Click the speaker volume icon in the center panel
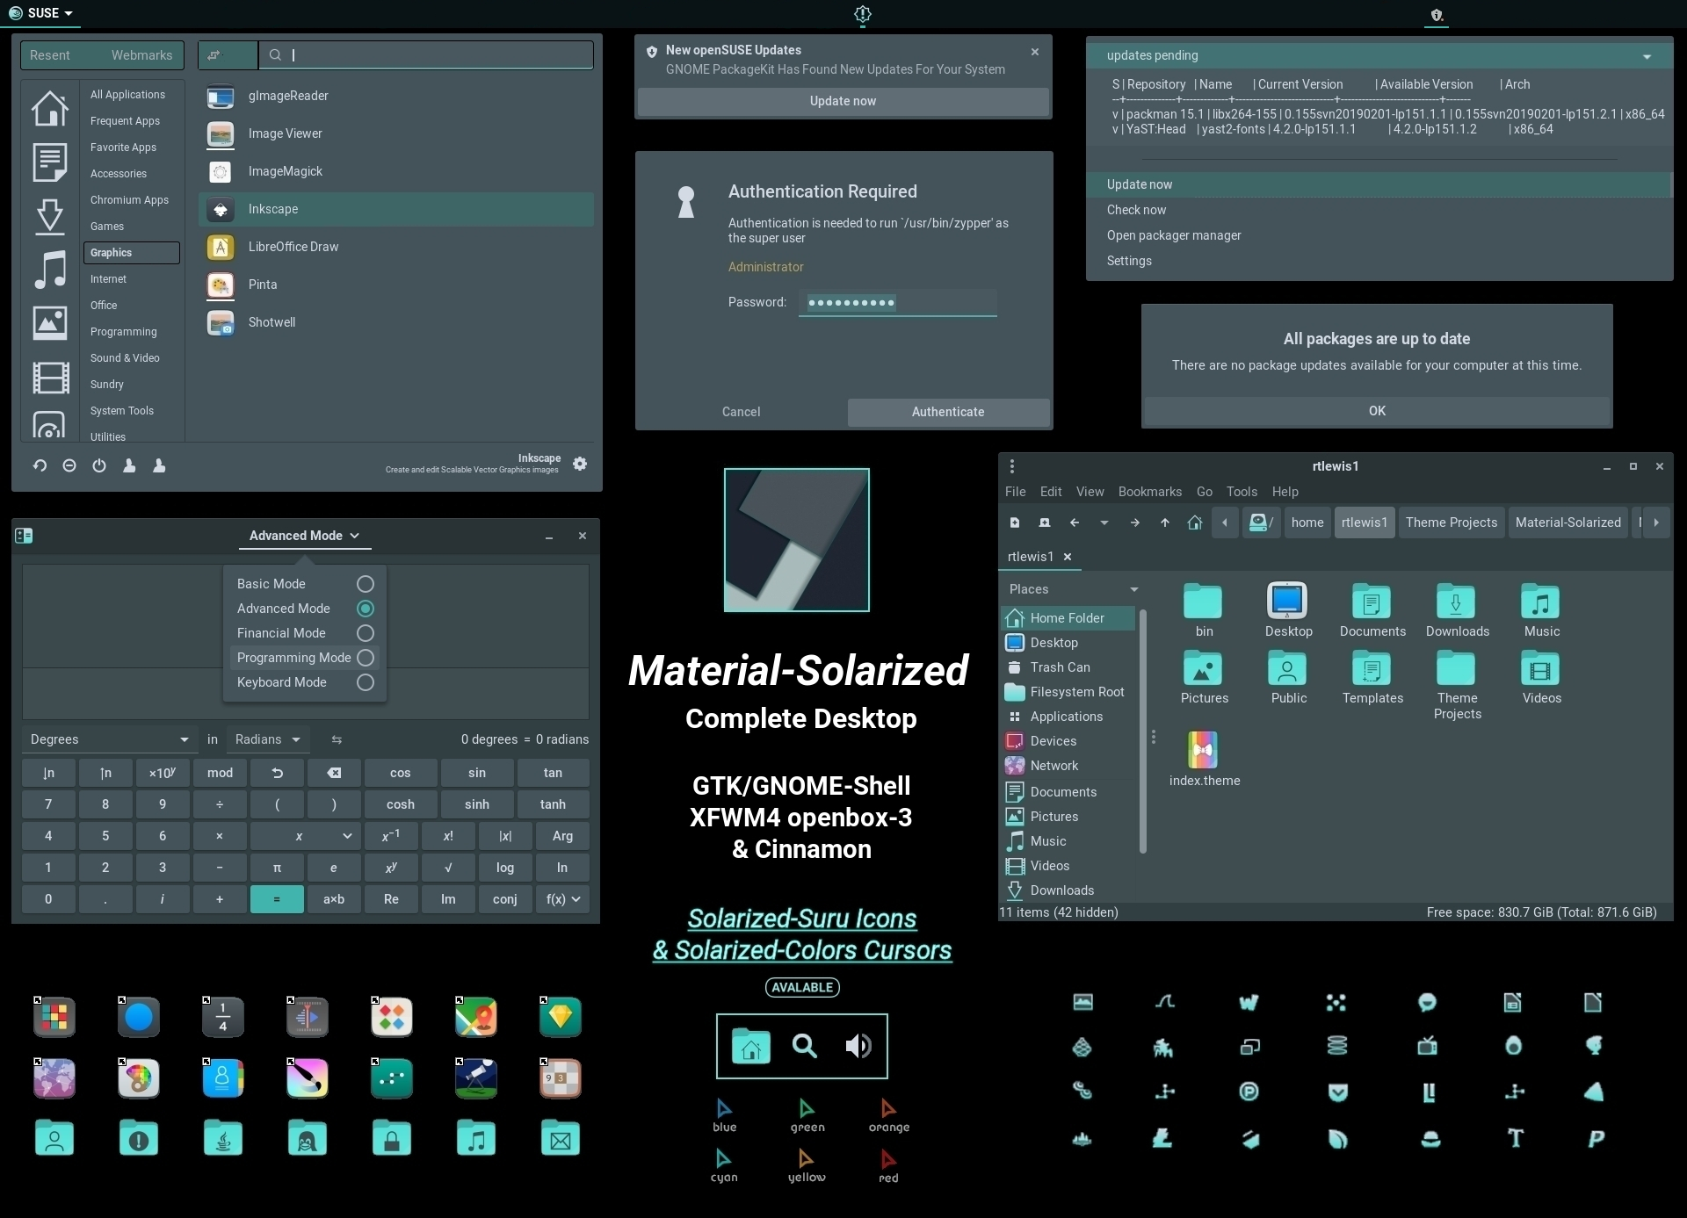 [x=858, y=1046]
